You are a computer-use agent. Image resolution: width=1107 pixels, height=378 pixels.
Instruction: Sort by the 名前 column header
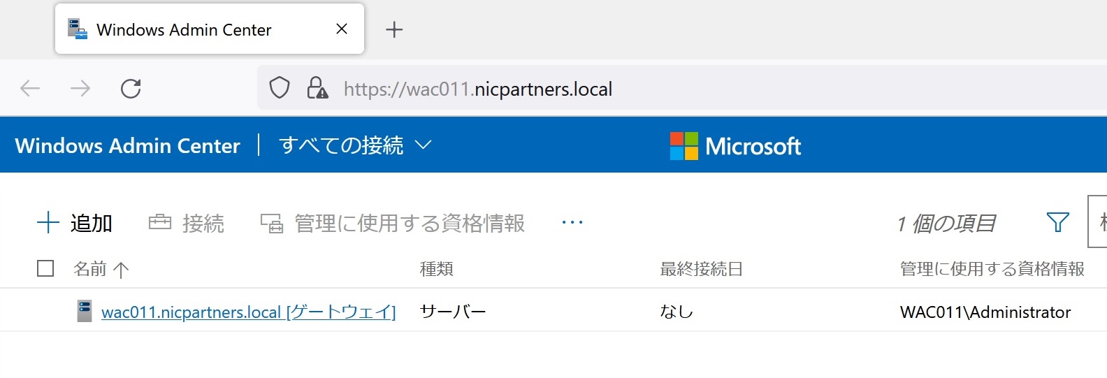101,269
